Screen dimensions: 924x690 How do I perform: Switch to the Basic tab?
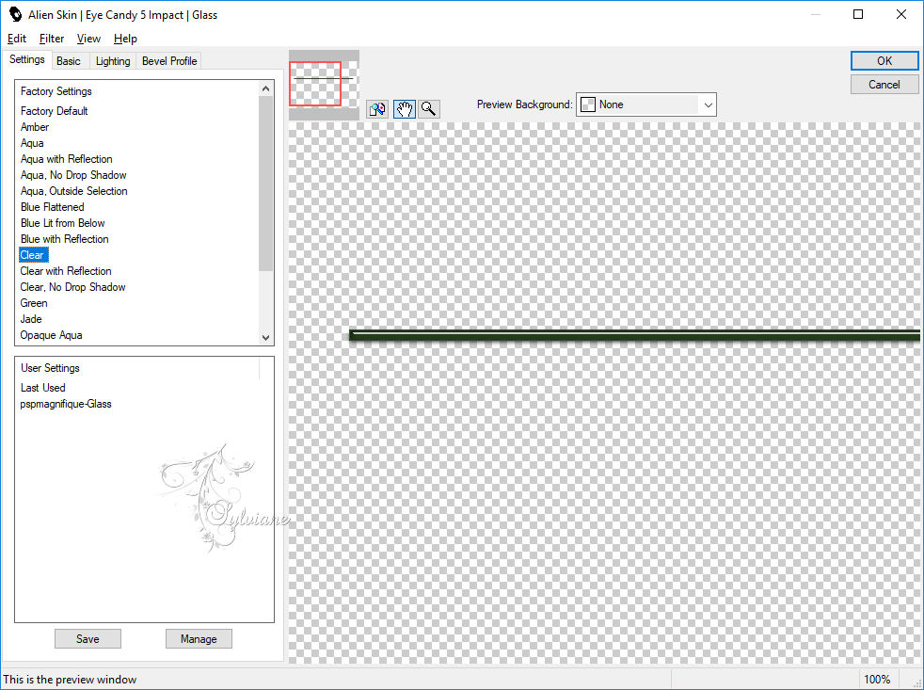(69, 61)
